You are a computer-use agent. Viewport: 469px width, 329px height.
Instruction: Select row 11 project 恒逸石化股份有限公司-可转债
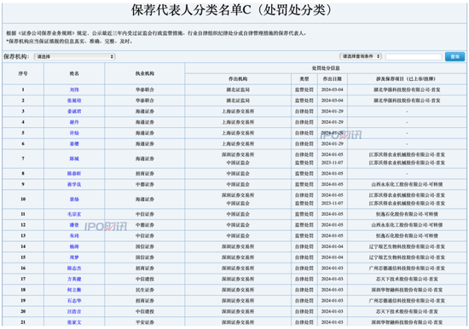(x=407, y=214)
